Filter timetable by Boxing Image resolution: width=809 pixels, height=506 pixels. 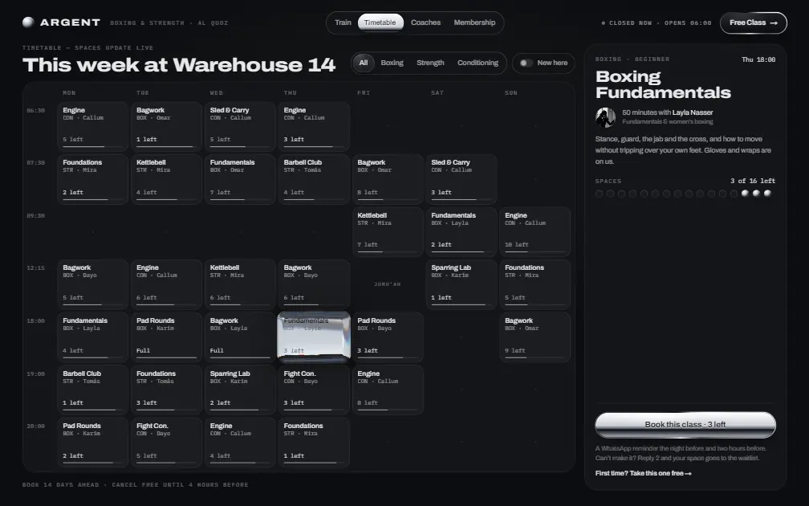point(392,63)
